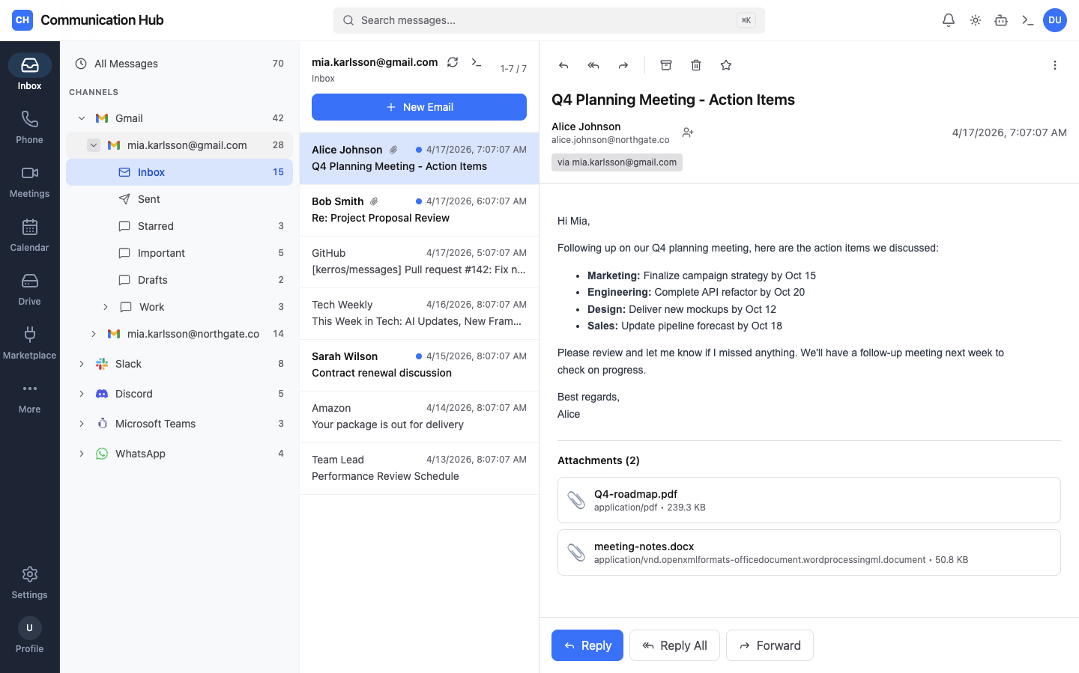Screen dimensions: 1079x673
Task: Click the AI assistant robot icon
Action: click(1001, 20)
